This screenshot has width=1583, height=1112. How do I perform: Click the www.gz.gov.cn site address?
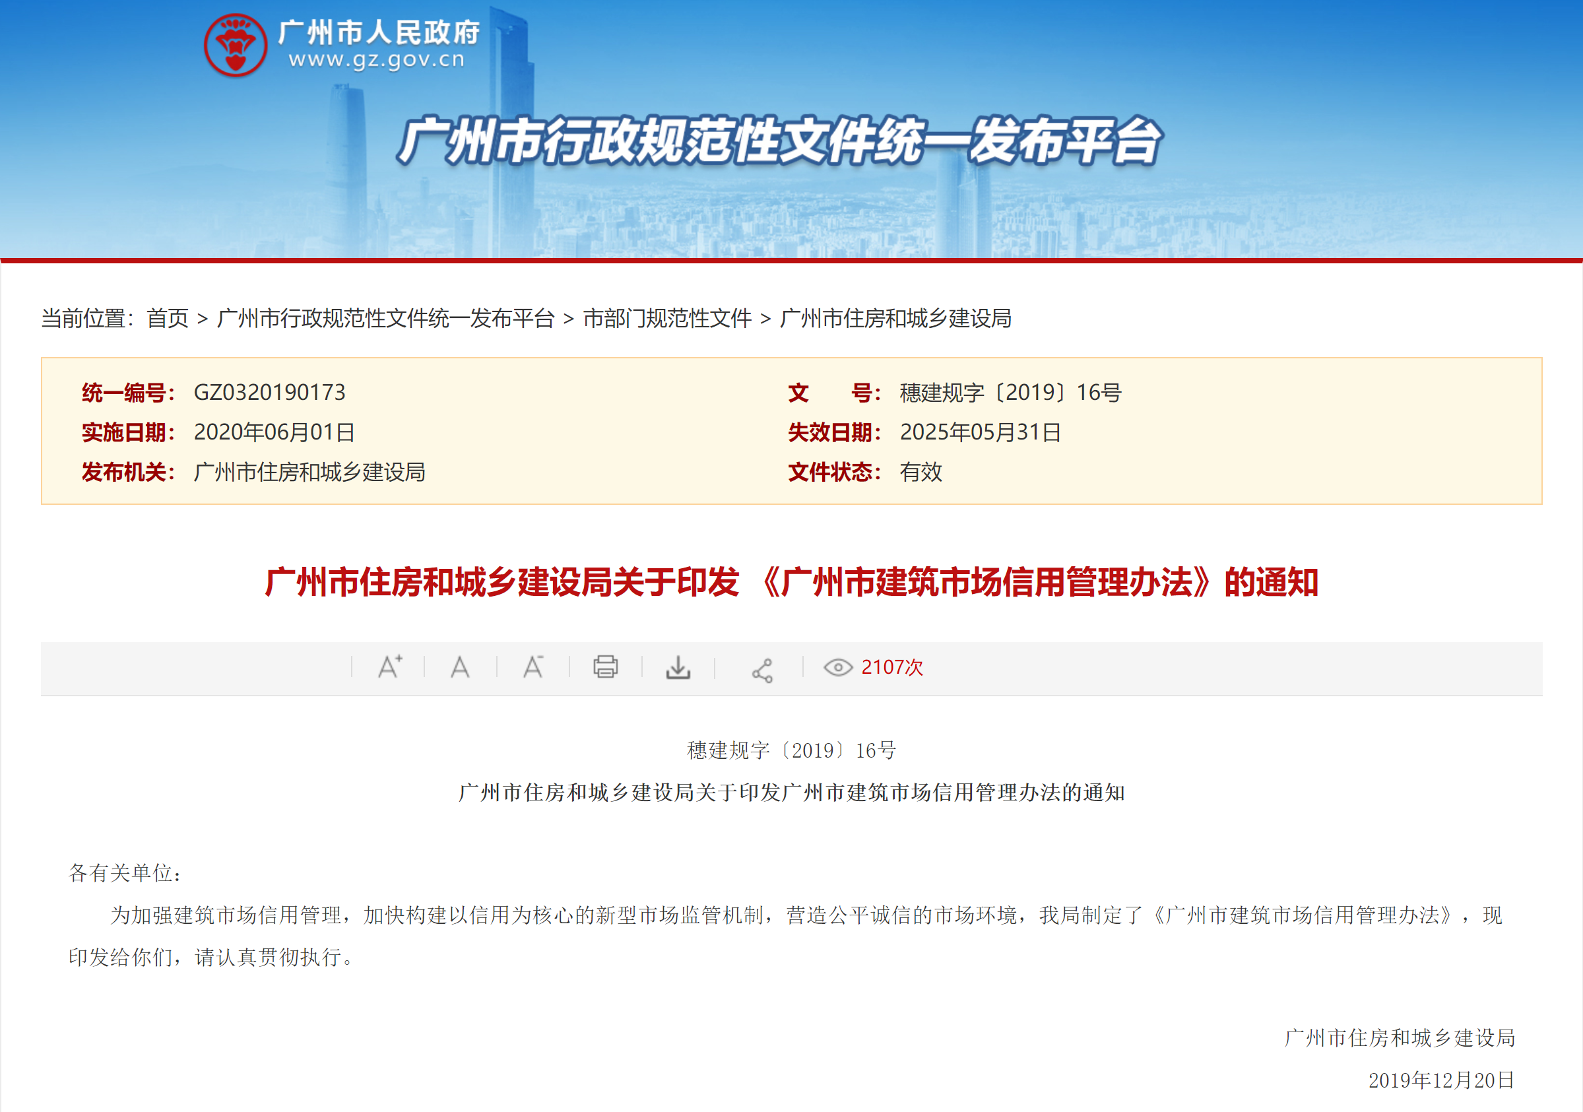point(376,60)
